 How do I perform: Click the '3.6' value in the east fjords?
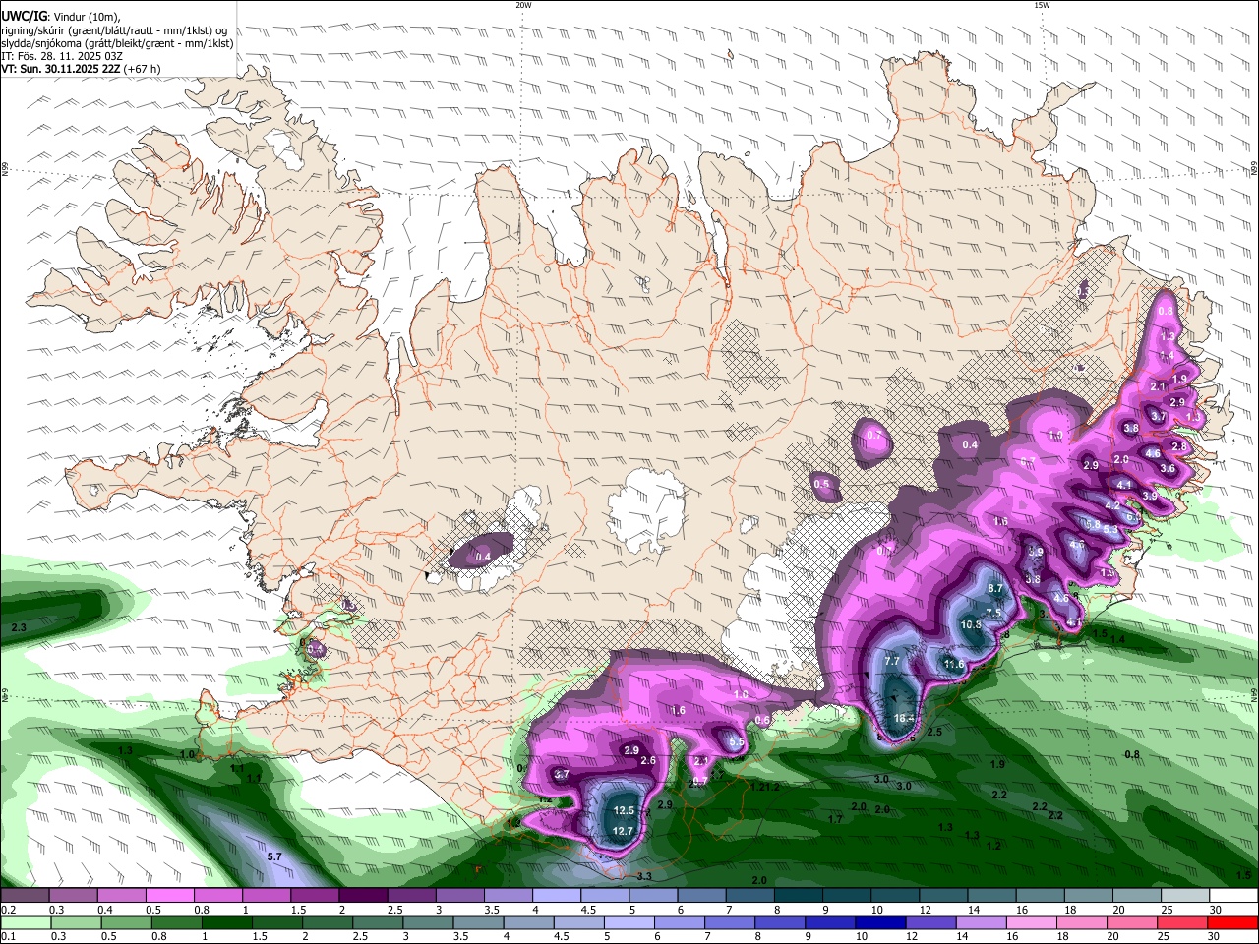(x=1168, y=469)
